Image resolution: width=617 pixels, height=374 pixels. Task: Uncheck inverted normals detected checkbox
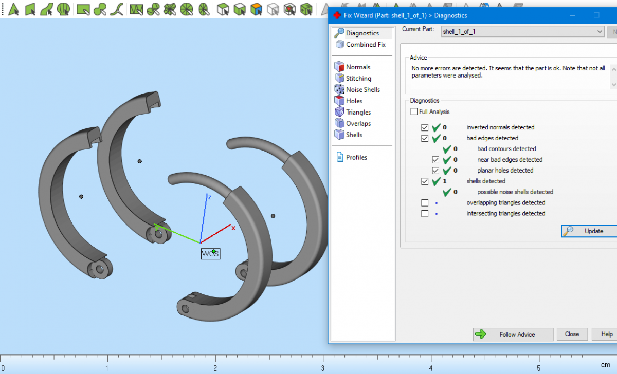(425, 127)
